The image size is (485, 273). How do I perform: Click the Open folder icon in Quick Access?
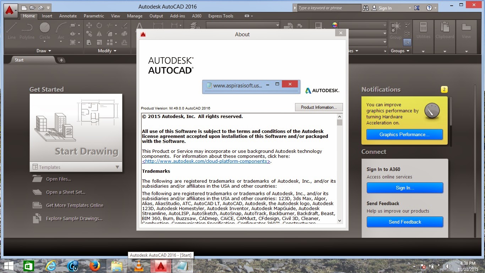pos(33,7)
